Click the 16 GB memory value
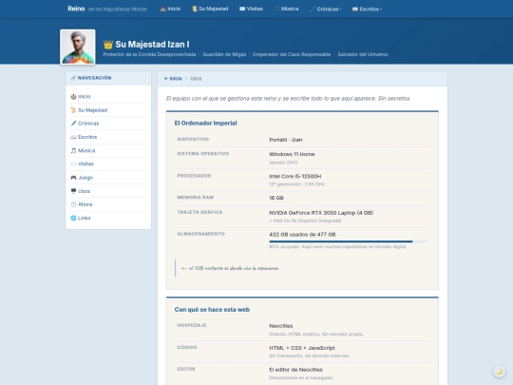The width and height of the screenshot is (513, 385). 276,198
